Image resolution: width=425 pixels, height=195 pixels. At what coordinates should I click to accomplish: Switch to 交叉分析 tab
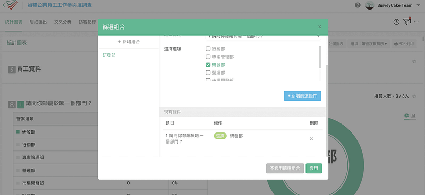(x=63, y=22)
